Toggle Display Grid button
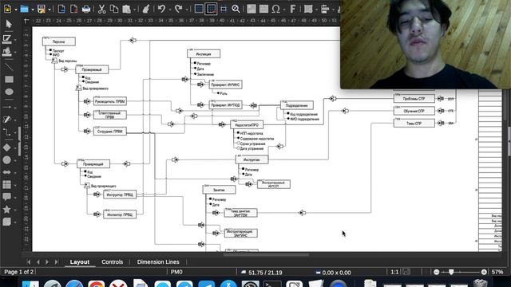Screen dimensions: 511x287 [x=199, y=9]
